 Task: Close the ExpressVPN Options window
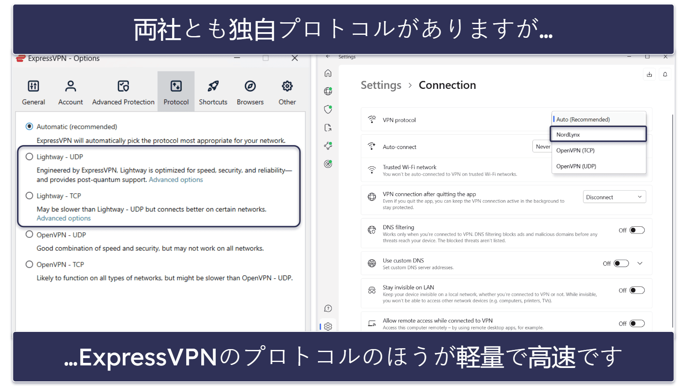click(295, 58)
